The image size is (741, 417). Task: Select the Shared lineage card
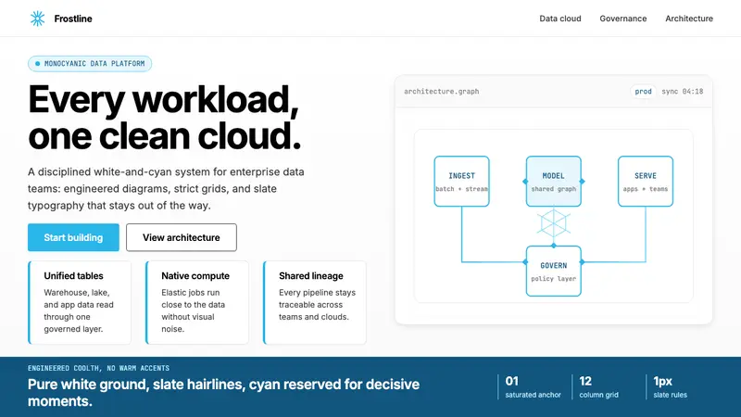(315, 303)
